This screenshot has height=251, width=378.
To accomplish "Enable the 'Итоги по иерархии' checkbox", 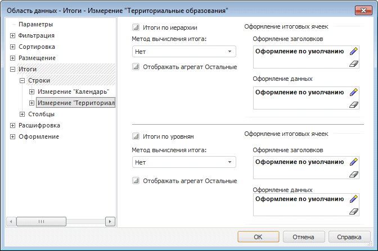I will [x=136, y=27].
